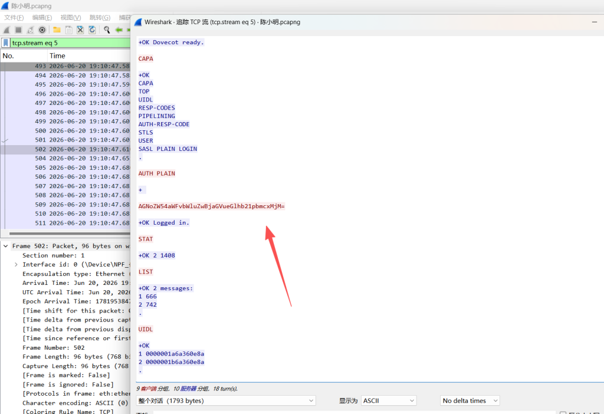Click the 'STAT' command line
Image resolution: width=604 pixels, height=414 pixels.
click(146, 239)
